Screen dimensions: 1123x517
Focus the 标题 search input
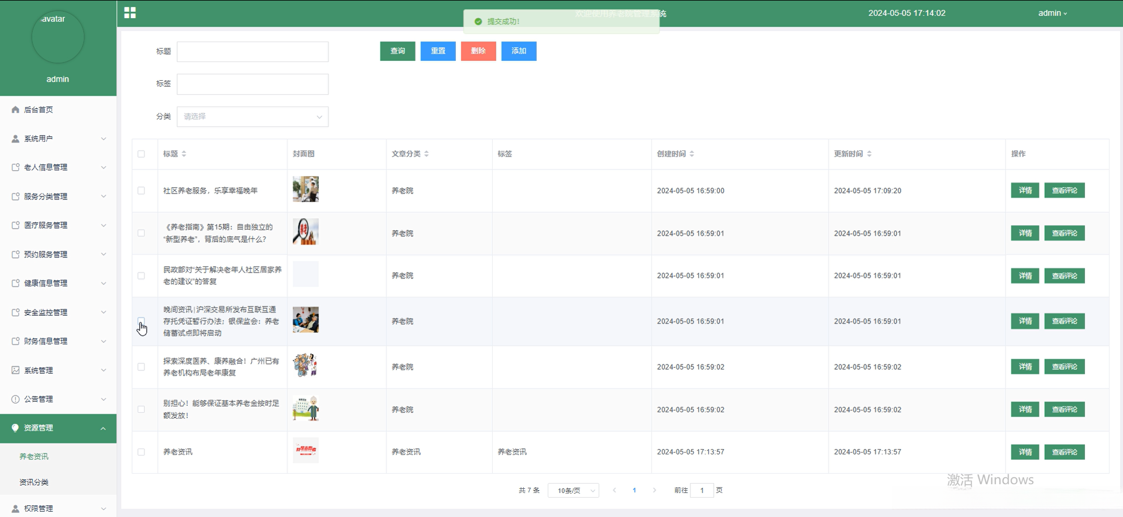click(x=253, y=51)
